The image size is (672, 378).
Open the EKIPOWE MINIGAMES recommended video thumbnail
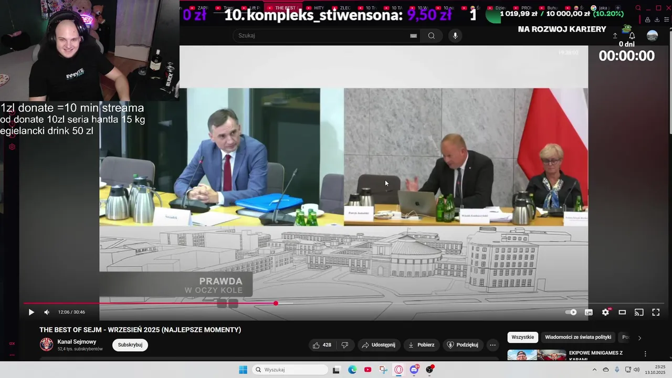(537, 355)
